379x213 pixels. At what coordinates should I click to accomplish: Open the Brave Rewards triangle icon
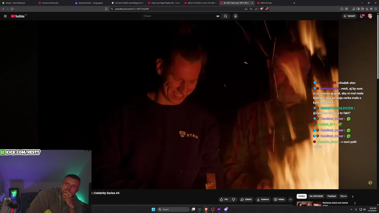[x=266, y=9]
